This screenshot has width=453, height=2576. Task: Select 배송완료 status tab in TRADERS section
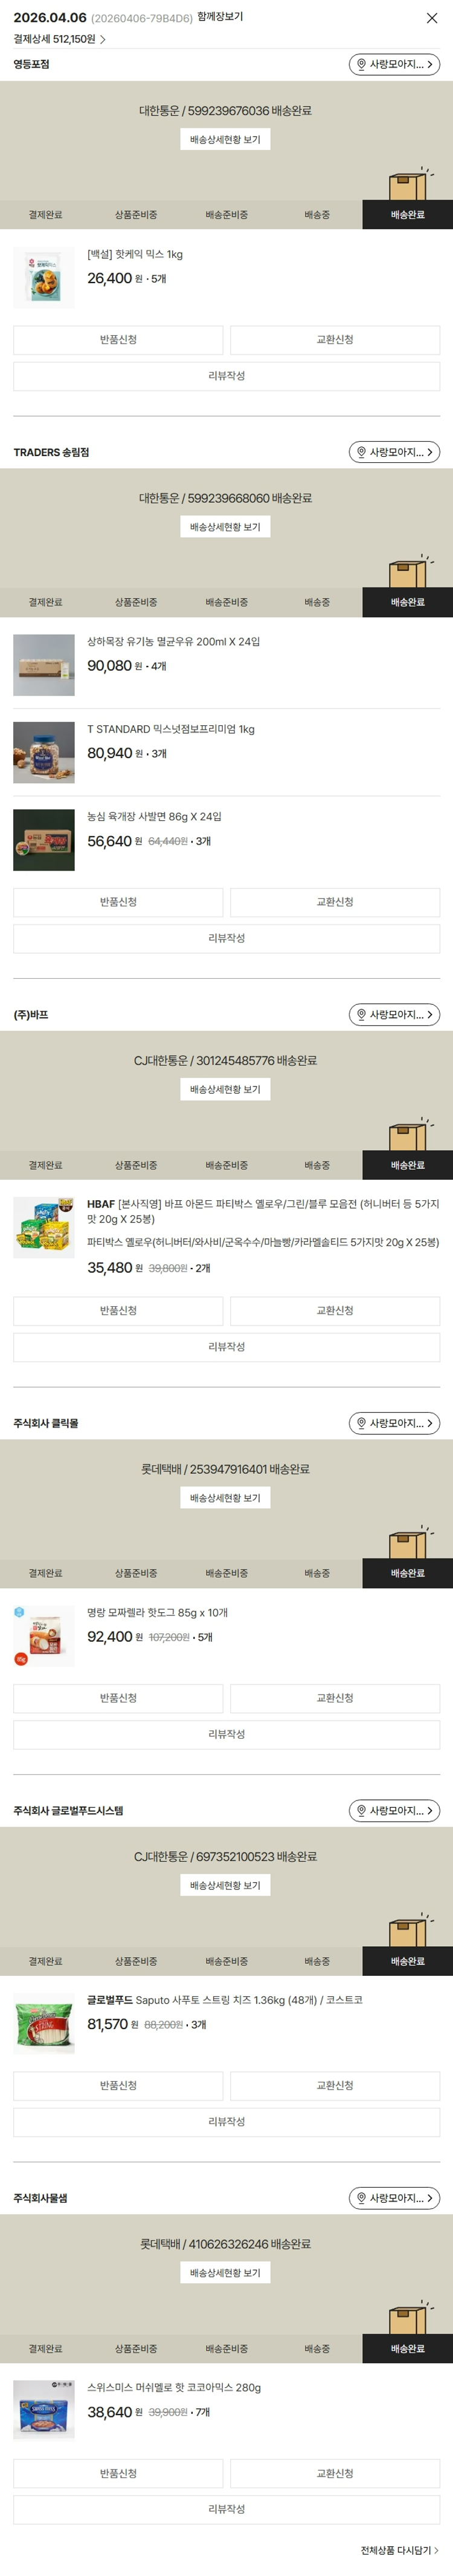[407, 602]
